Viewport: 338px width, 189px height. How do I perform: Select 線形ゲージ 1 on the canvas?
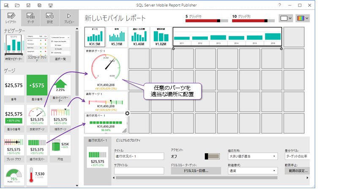coord(106,101)
